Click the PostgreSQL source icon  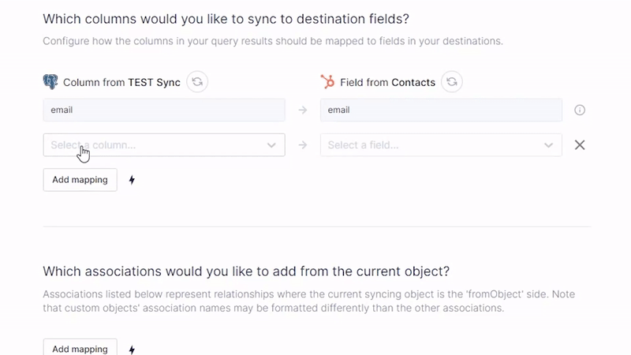50,82
